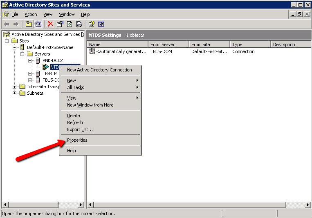Open the New submenu in context menu

pyautogui.click(x=101, y=80)
